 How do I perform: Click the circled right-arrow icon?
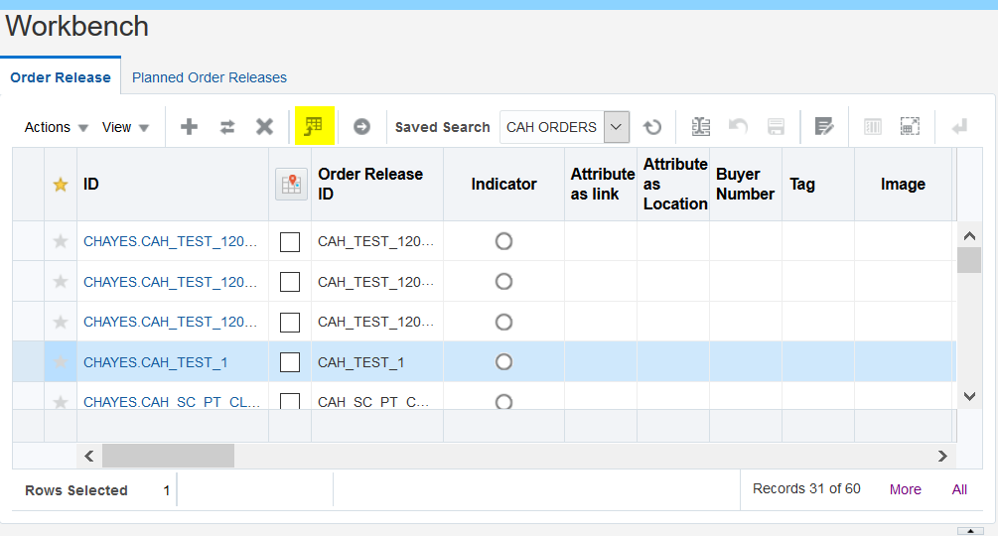coord(361,127)
